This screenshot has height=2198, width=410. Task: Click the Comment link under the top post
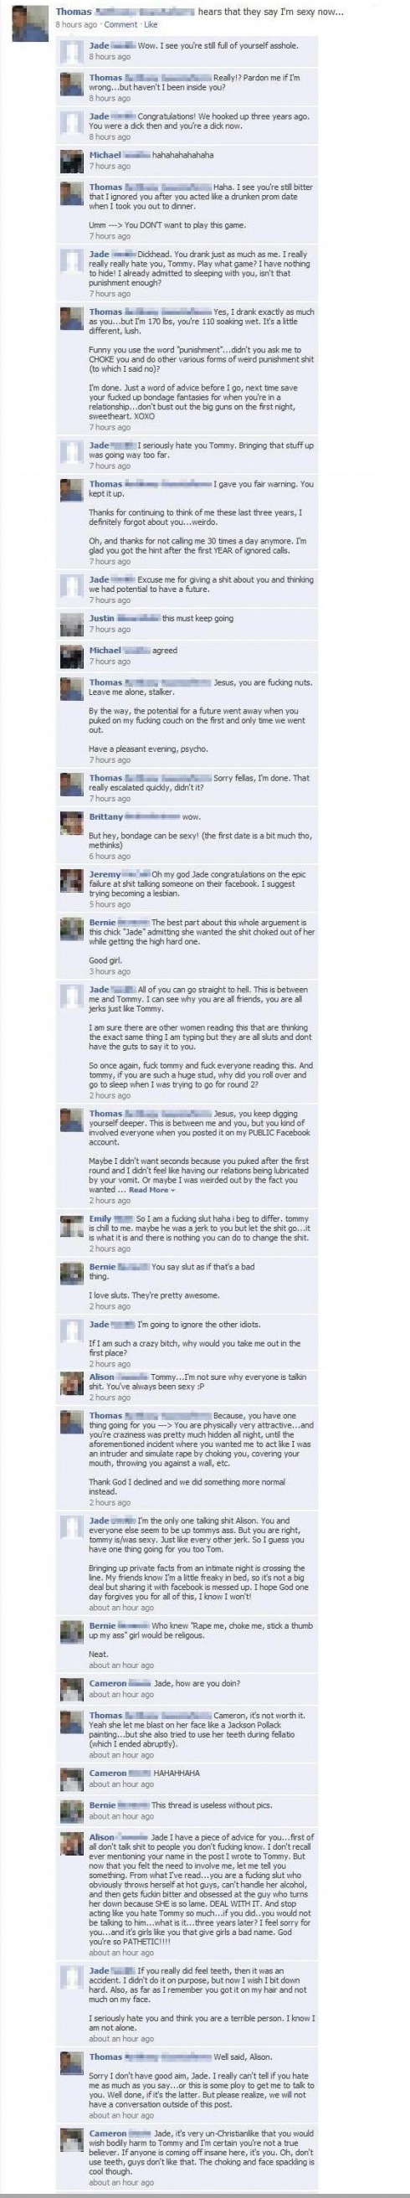[120, 25]
